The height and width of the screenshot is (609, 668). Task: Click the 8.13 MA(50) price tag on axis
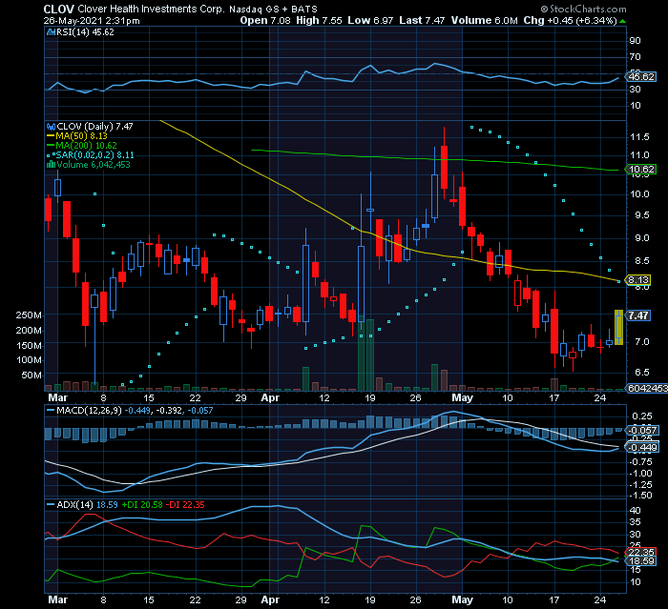point(638,280)
